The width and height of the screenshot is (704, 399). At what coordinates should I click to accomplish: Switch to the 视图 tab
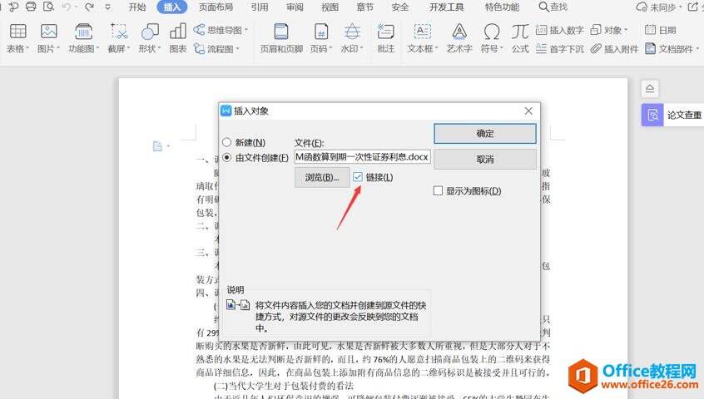330,7
